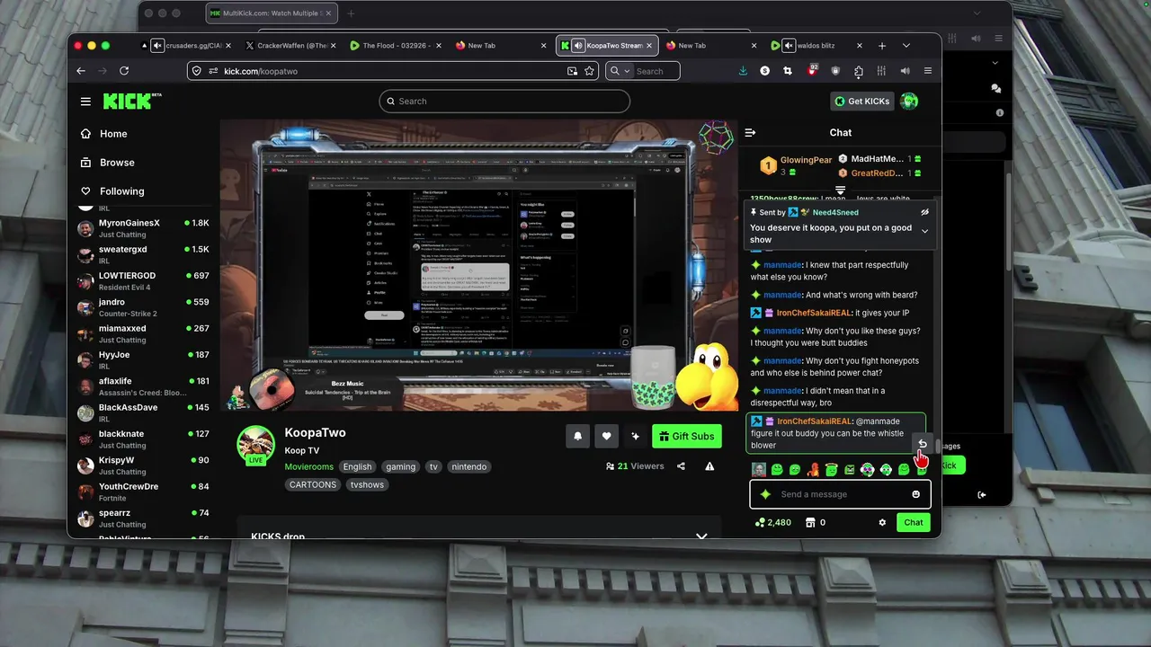Click the address bar URL kick.com/koopatwo
1151x647 pixels.
pyautogui.click(x=261, y=71)
